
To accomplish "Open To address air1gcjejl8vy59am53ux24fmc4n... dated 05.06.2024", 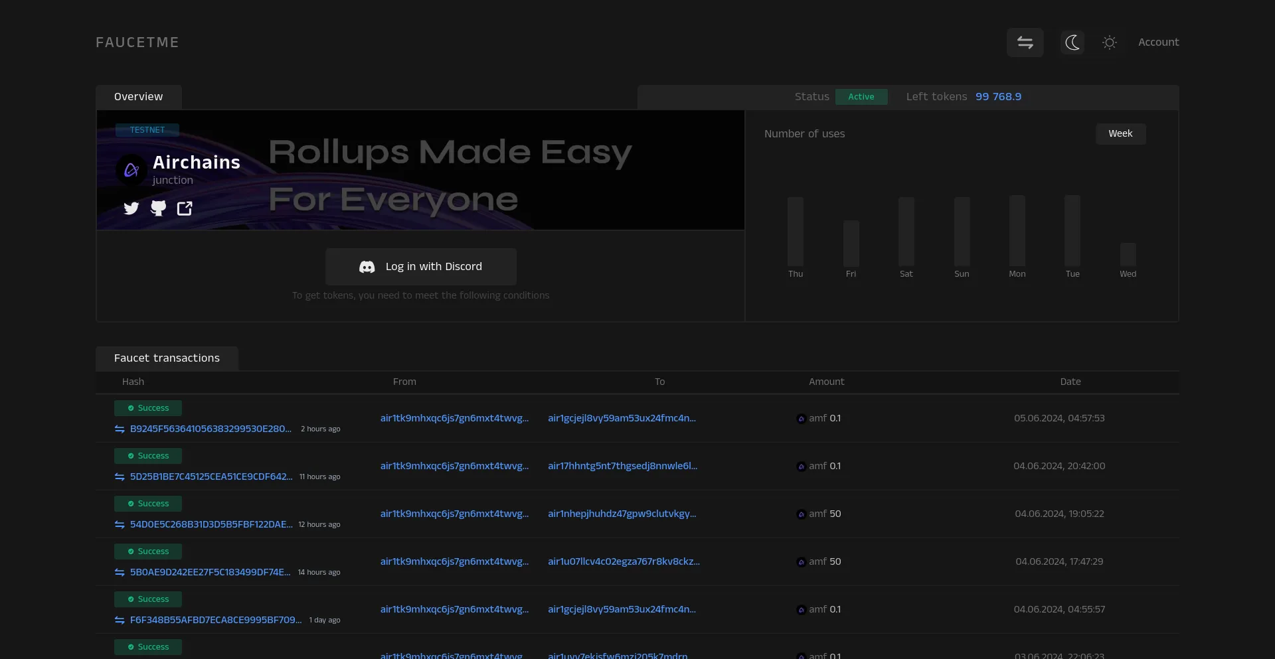I will pyautogui.click(x=622, y=418).
